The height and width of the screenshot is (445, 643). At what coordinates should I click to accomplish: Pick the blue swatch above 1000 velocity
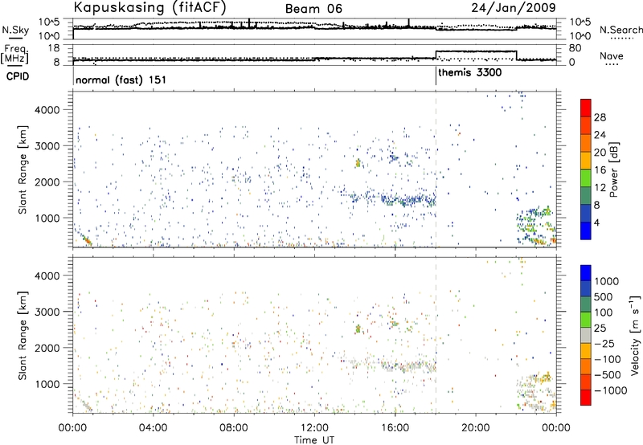[x=586, y=273]
